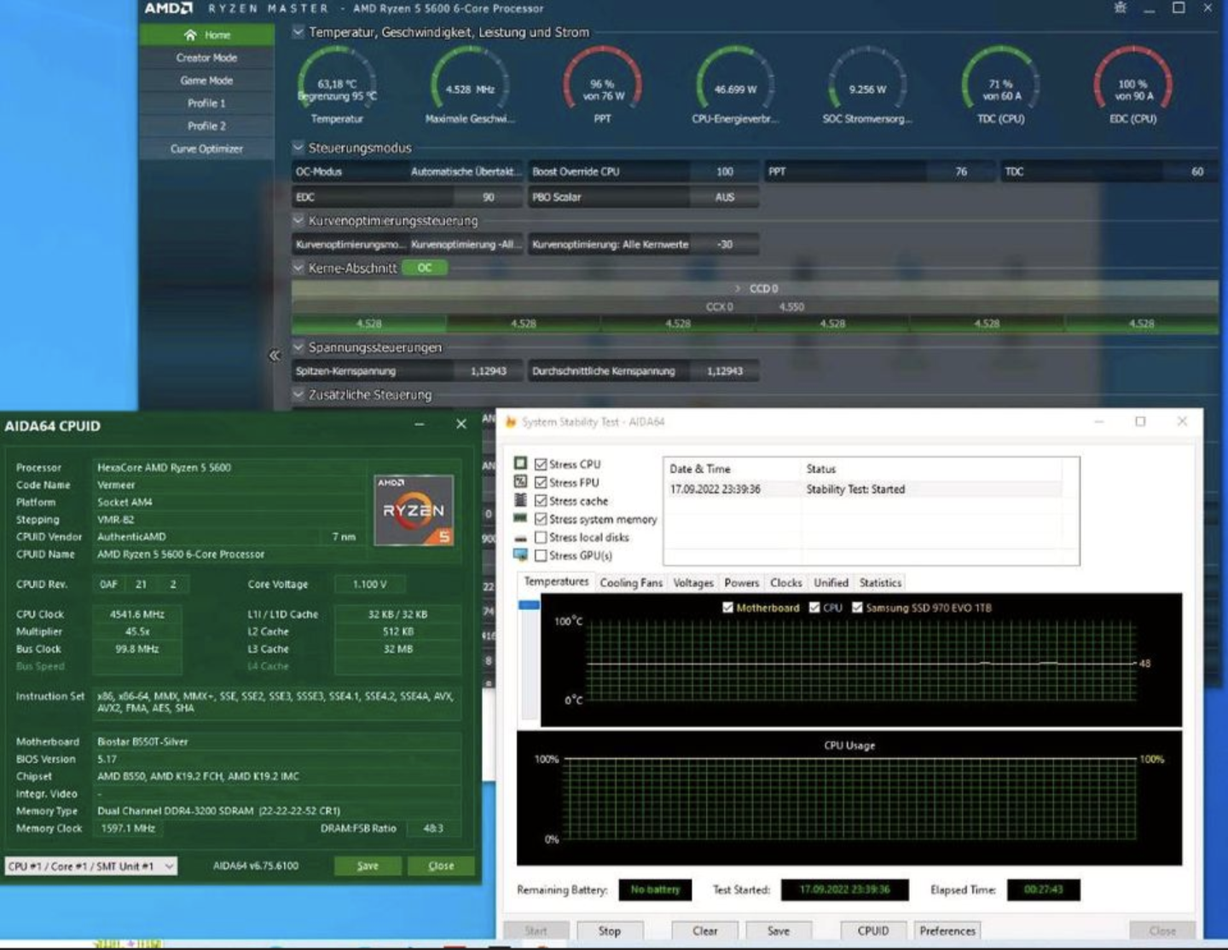Click the Stop button in System Stability Test
This screenshot has height=950, width=1228.
(610, 930)
